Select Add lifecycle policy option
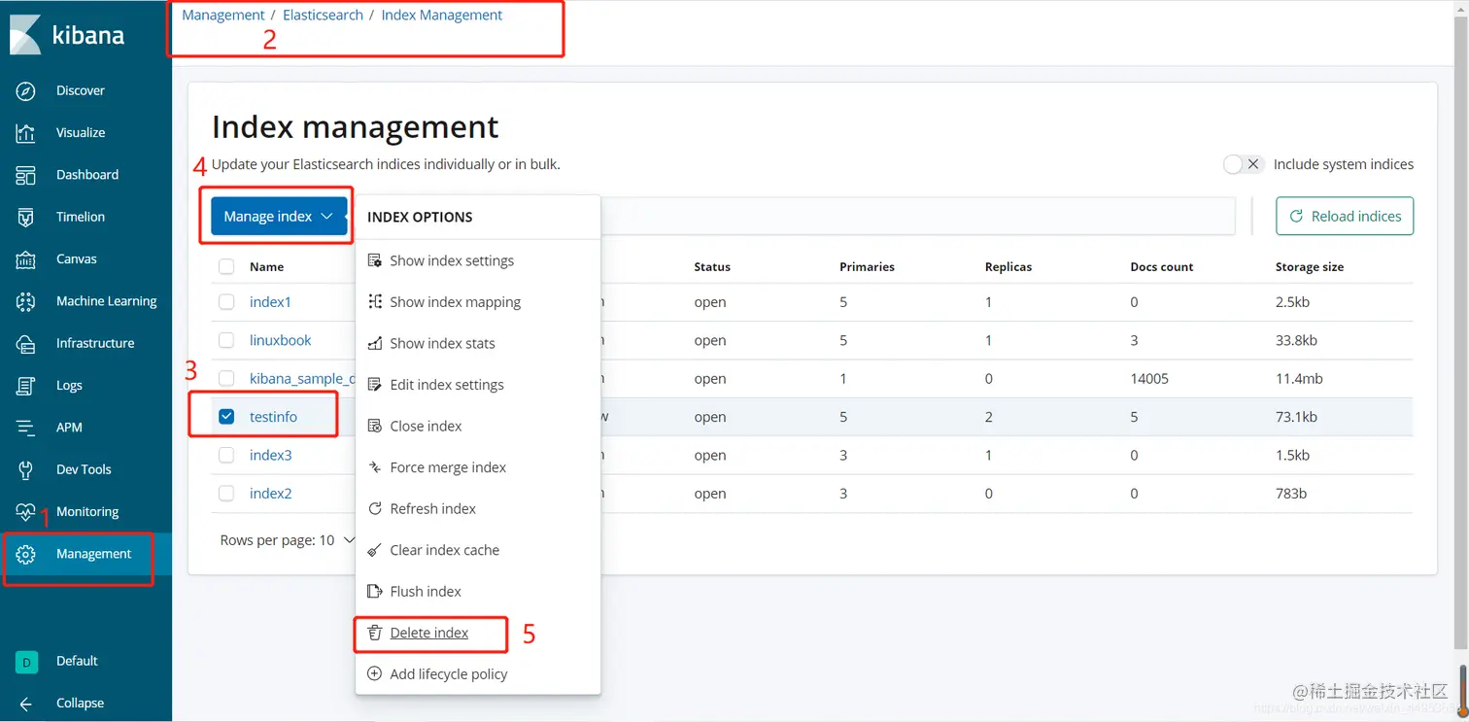The image size is (1469, 722). tap(478, 673)
